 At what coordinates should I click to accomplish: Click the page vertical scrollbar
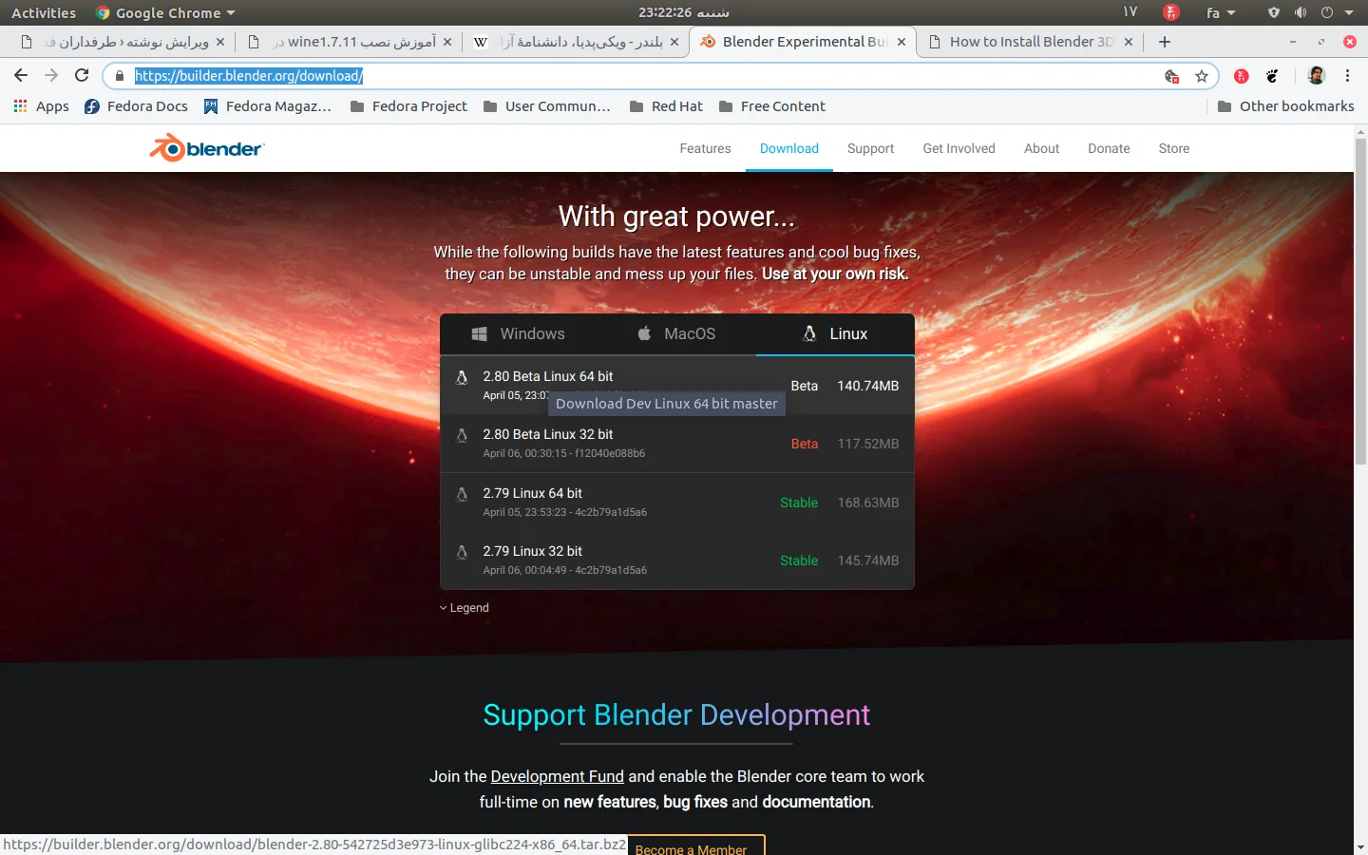(x=1360, y=302)
